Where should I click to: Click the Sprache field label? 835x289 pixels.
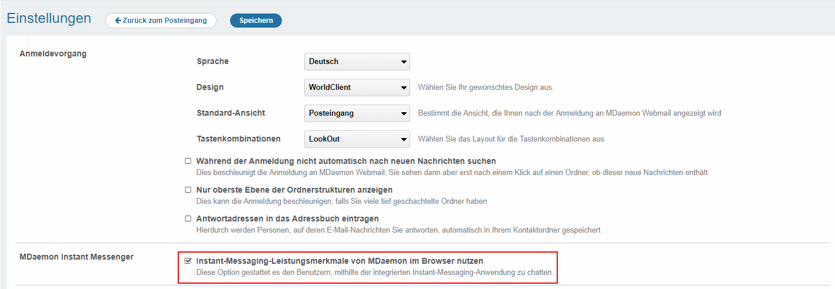pos(212,61)
